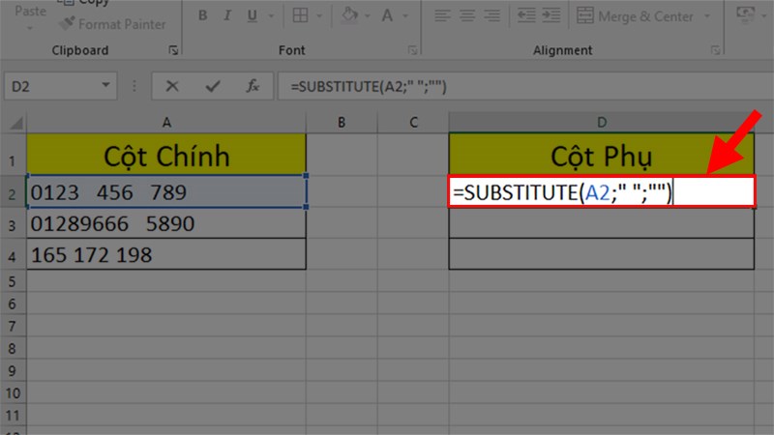Click the Merge & Center button
This screenshot has width=774, height=435.
point(637,16)
